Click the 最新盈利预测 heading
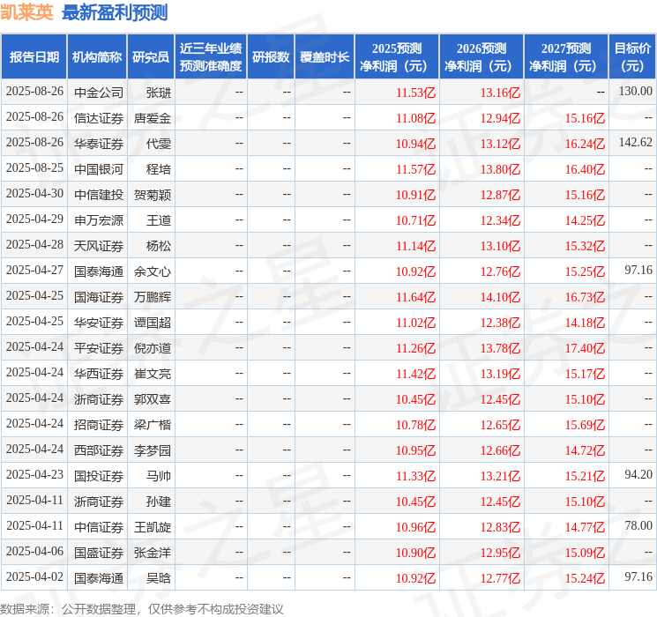This screenshot has width=657, height=617. pos(115,12)
